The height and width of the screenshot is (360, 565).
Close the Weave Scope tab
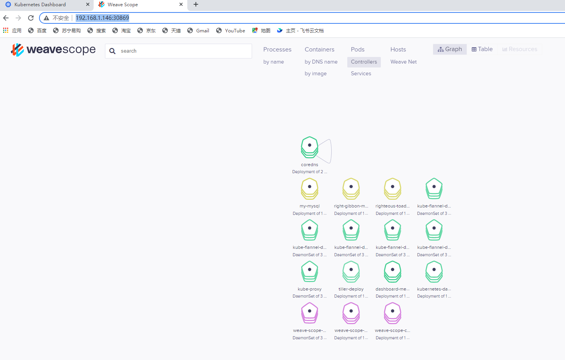click(x=181, y=5)
